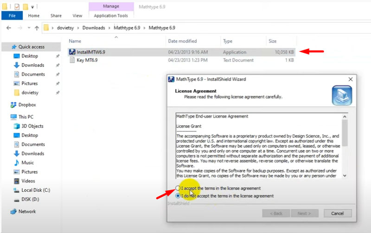Click Downloads in the address bar
Image resolution: width=371 pixels, height=233 pixels.
(x=94, y=28)
